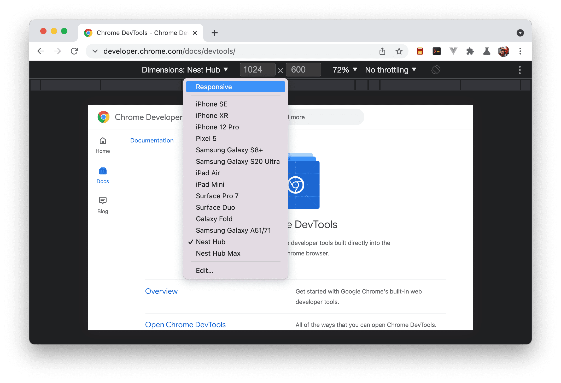This screenshot has height=383, width=561.
Task: Toggle Responsive mode in device list
Action: (236, 87)
